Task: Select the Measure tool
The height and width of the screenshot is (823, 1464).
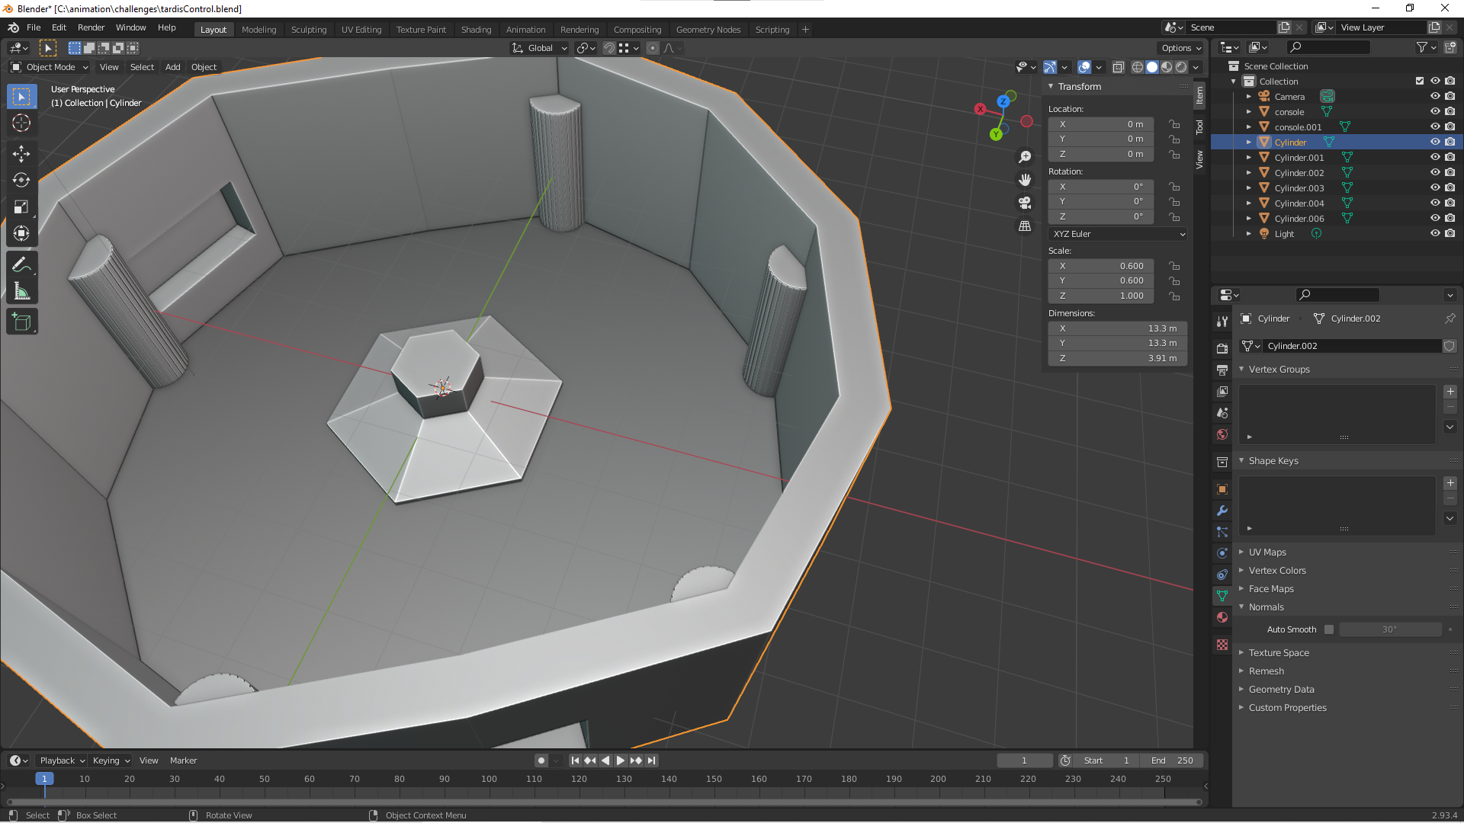Action: tap(21, 292)
